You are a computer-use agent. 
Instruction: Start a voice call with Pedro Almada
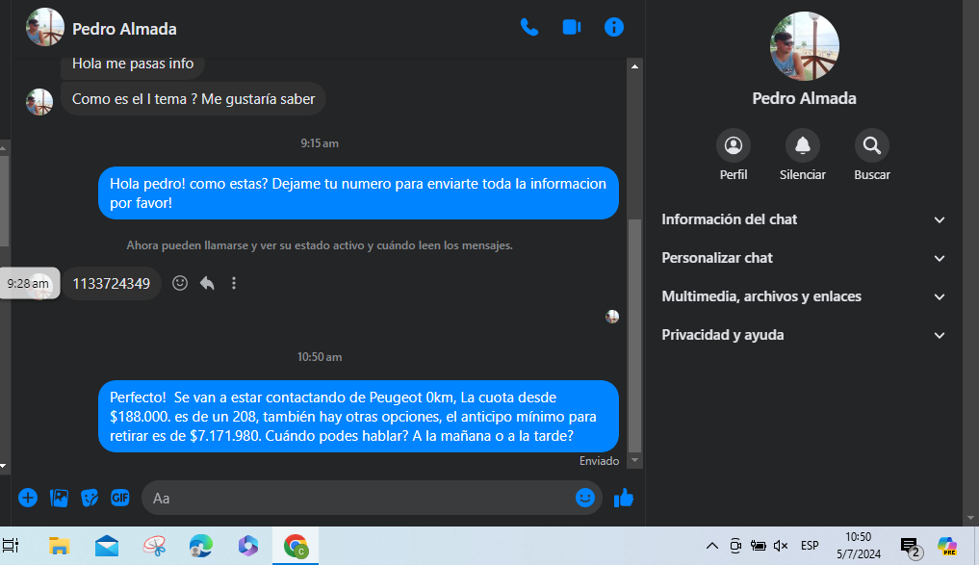coord(528,28)
